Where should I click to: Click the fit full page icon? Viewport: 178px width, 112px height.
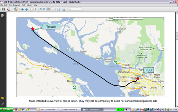coord(64,9)
